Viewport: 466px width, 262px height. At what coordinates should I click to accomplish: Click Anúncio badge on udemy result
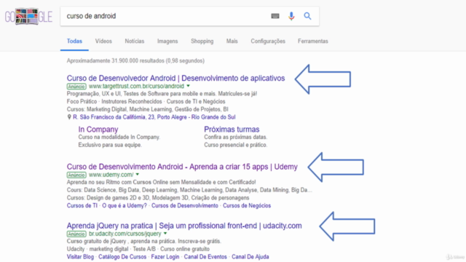[76, 175]
